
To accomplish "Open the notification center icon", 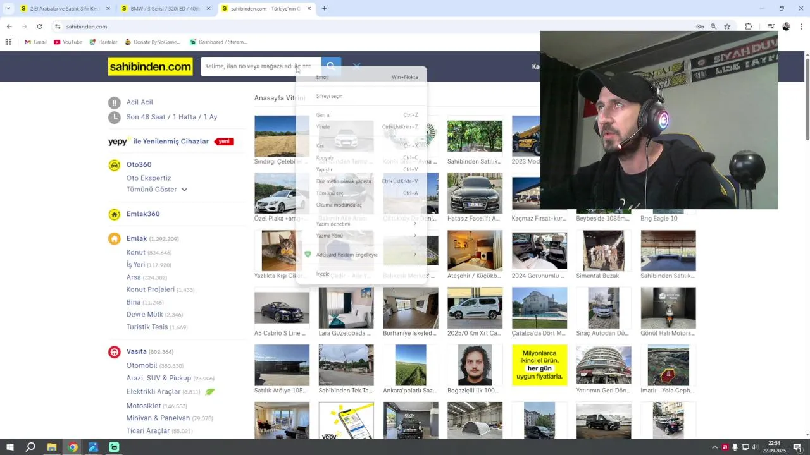I will click(x=797, y=447).
